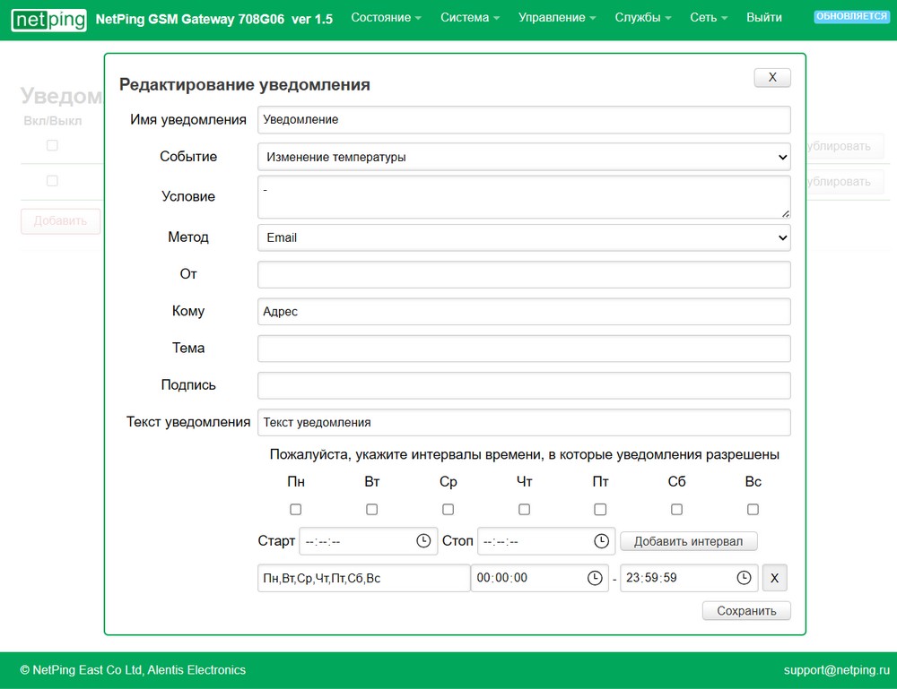The image size is (897, 689).
Task: Click the NetPing logo in header
Action: [49, 19]
